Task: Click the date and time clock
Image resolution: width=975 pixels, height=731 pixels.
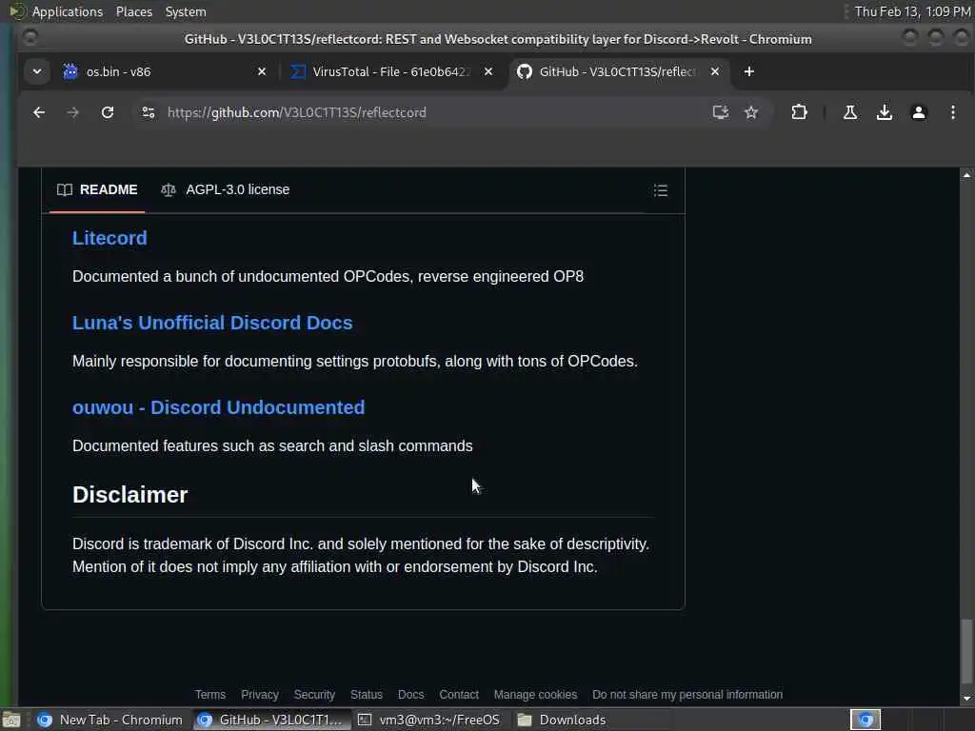Action: [x=911, y=11]
